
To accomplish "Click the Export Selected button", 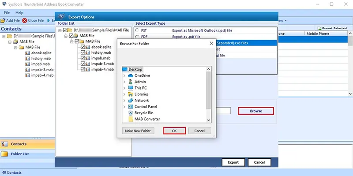I will pyautogui.click(x=332, y=28).
